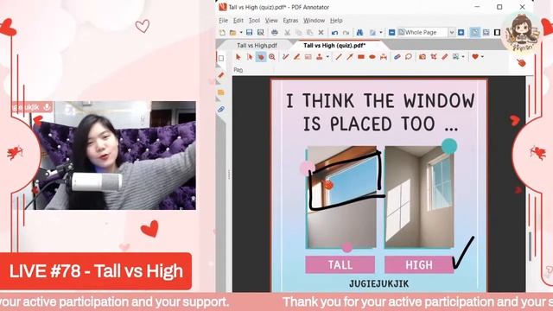Choose the Select arrow tool
553x311 pixels.
(x=238, y=57)
